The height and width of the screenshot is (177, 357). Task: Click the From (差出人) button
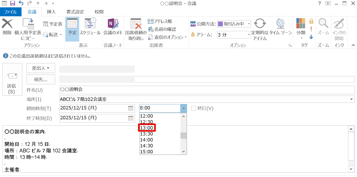41,68
